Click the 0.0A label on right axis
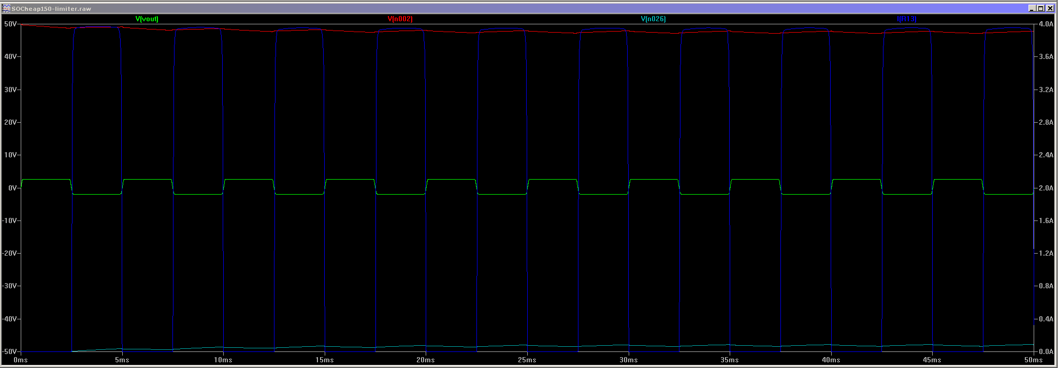 point(1046,351)
